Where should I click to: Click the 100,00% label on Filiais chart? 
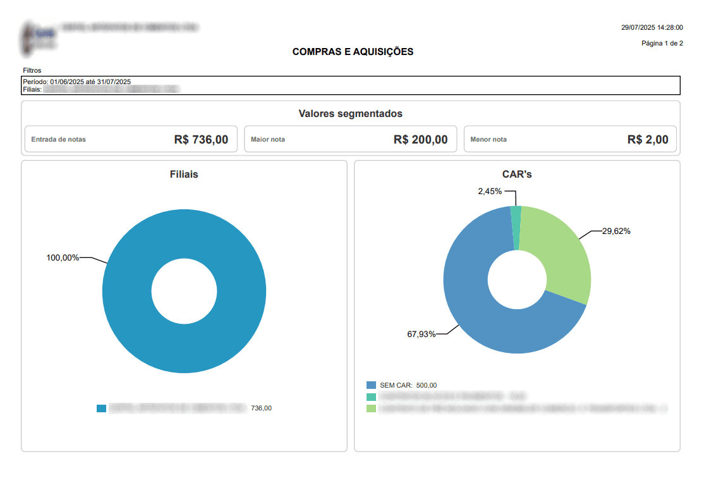(63, 257)
